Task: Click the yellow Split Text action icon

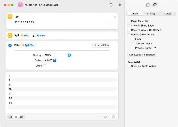Action: coord(10,35)
